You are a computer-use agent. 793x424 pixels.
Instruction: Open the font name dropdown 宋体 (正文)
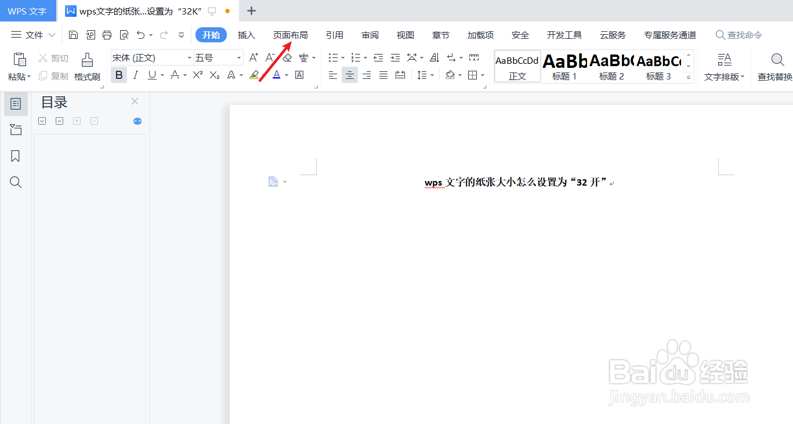click(x=190, y=58)
